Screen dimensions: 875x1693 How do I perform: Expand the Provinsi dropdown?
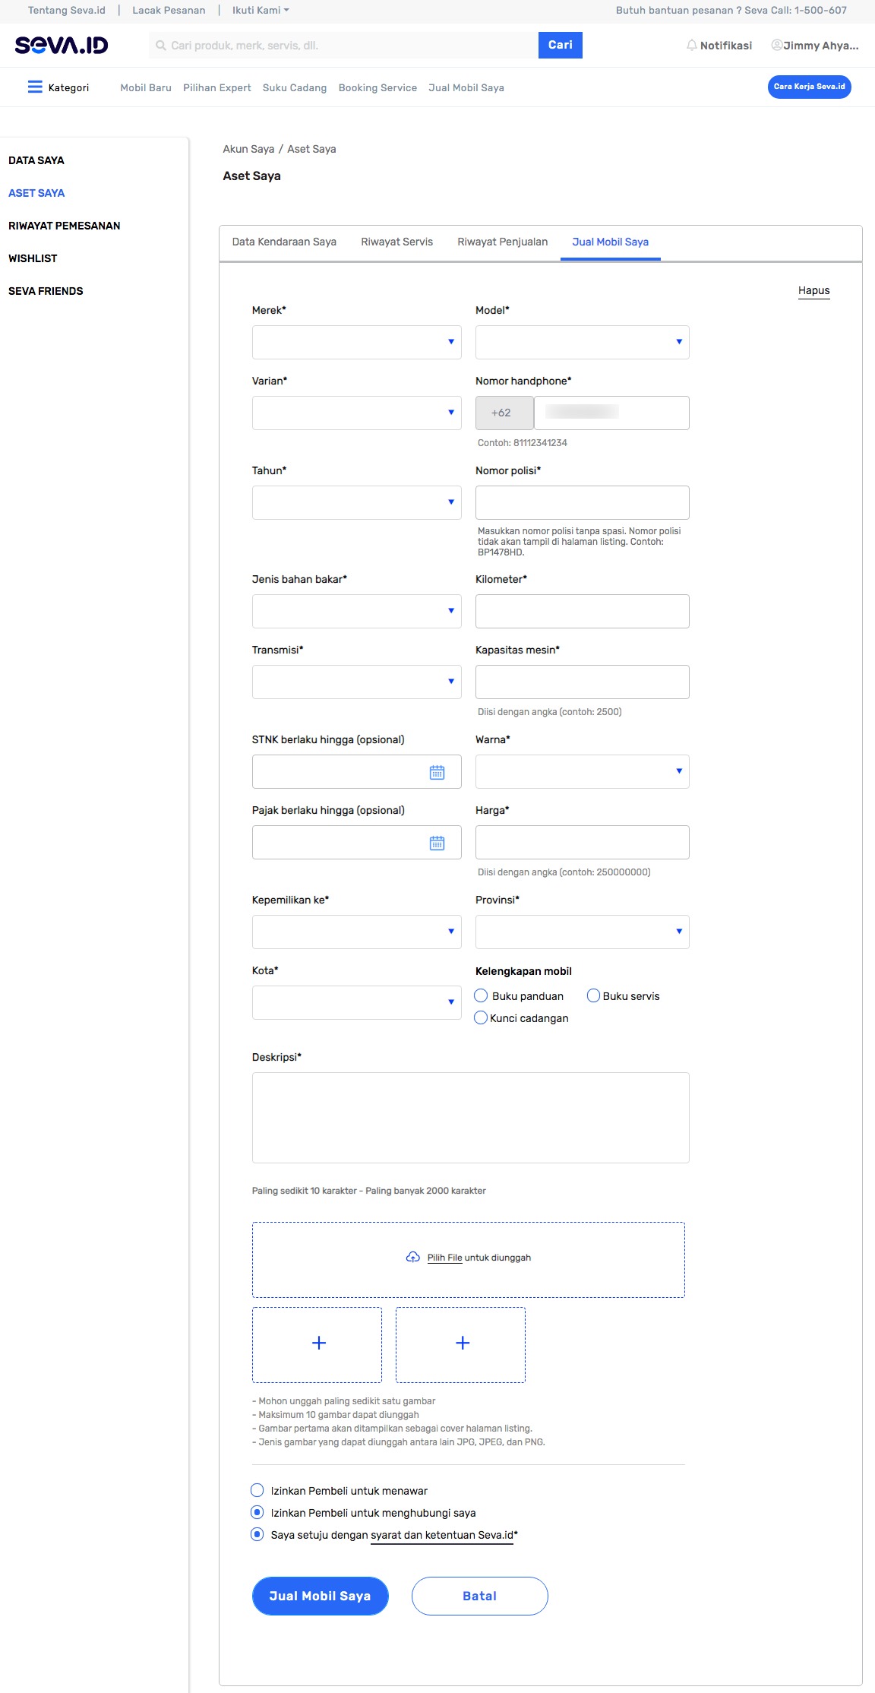click(x=582, y=932)
